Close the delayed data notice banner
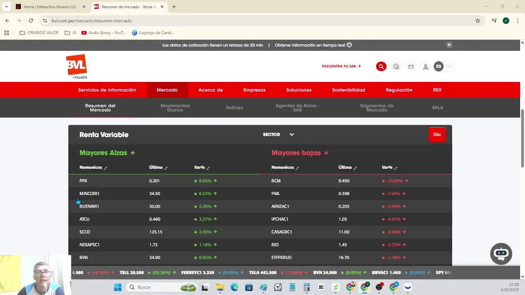Image resolution: width=525 pixels, height=295 pixels. click(x=449, y=45)
